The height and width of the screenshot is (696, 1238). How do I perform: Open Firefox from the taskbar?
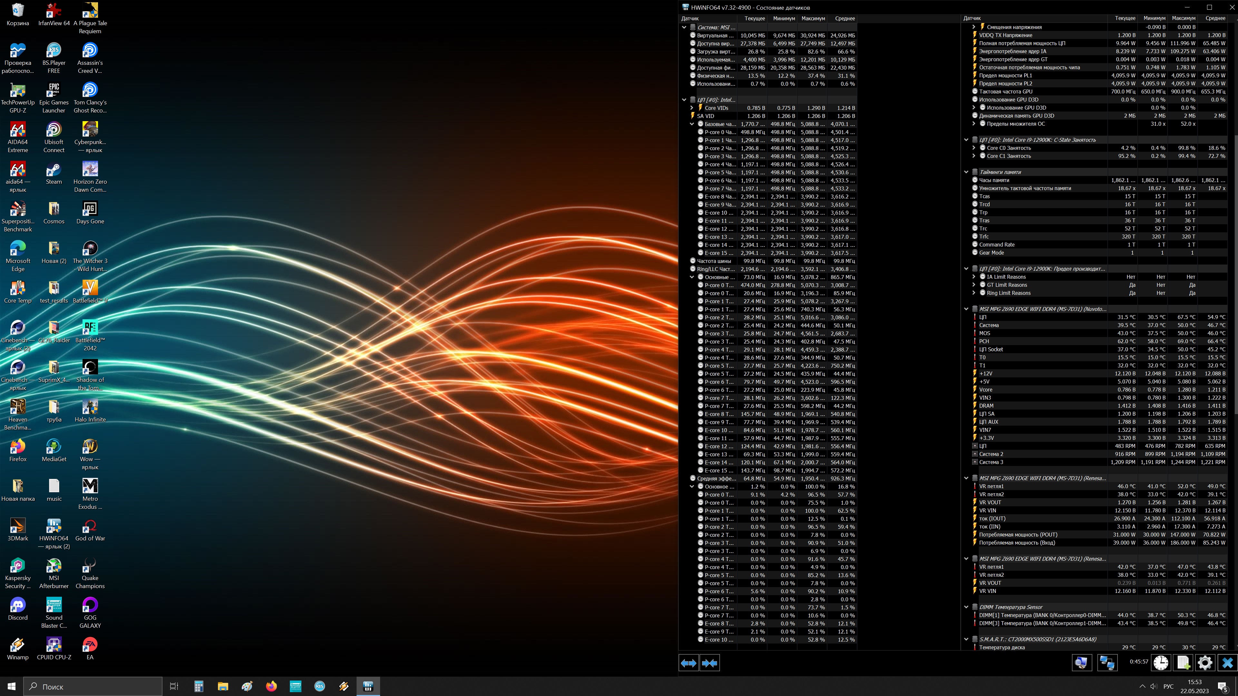click(x=271, y=686)
